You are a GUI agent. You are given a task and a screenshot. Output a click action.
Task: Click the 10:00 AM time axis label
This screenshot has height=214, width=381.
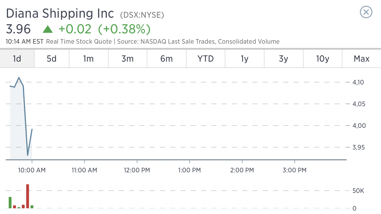(x=32, y=170)
